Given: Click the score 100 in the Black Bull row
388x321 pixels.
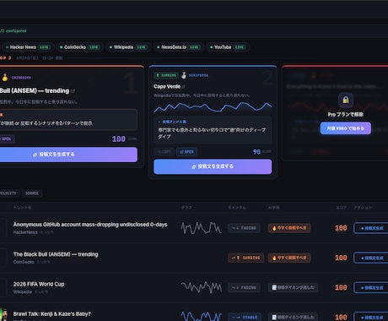Looking at the screenshot, I should pyautogui.click(x=341, y=258).
